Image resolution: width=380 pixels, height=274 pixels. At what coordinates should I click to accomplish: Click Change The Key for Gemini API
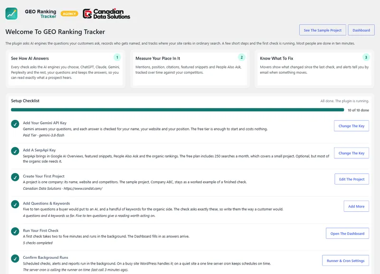351,126
